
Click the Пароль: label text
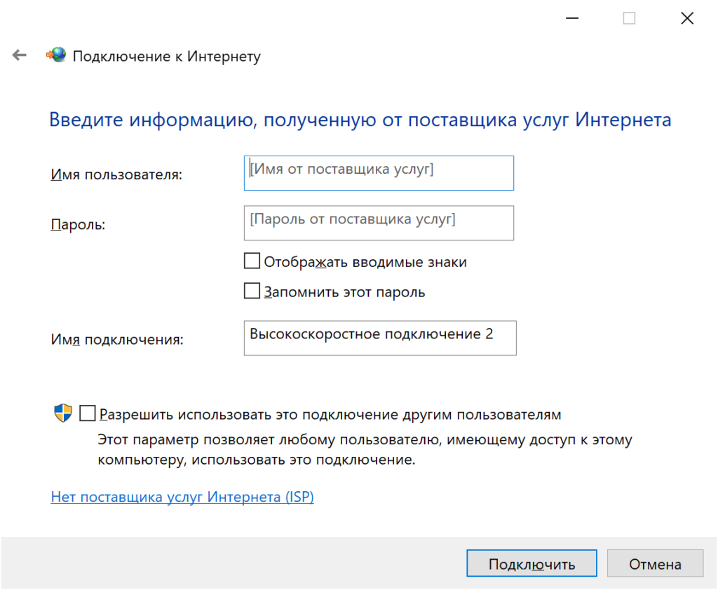(78, 225)
